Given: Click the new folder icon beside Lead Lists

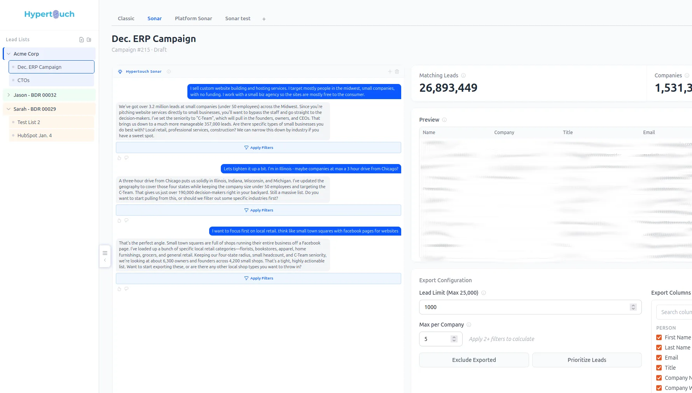Looking at the screenshot, I should (x=89, y=40).
